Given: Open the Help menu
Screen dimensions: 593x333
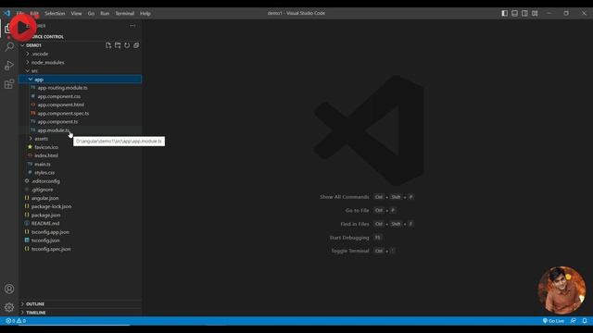Looking at the screenshot, I should pos(145,13).
